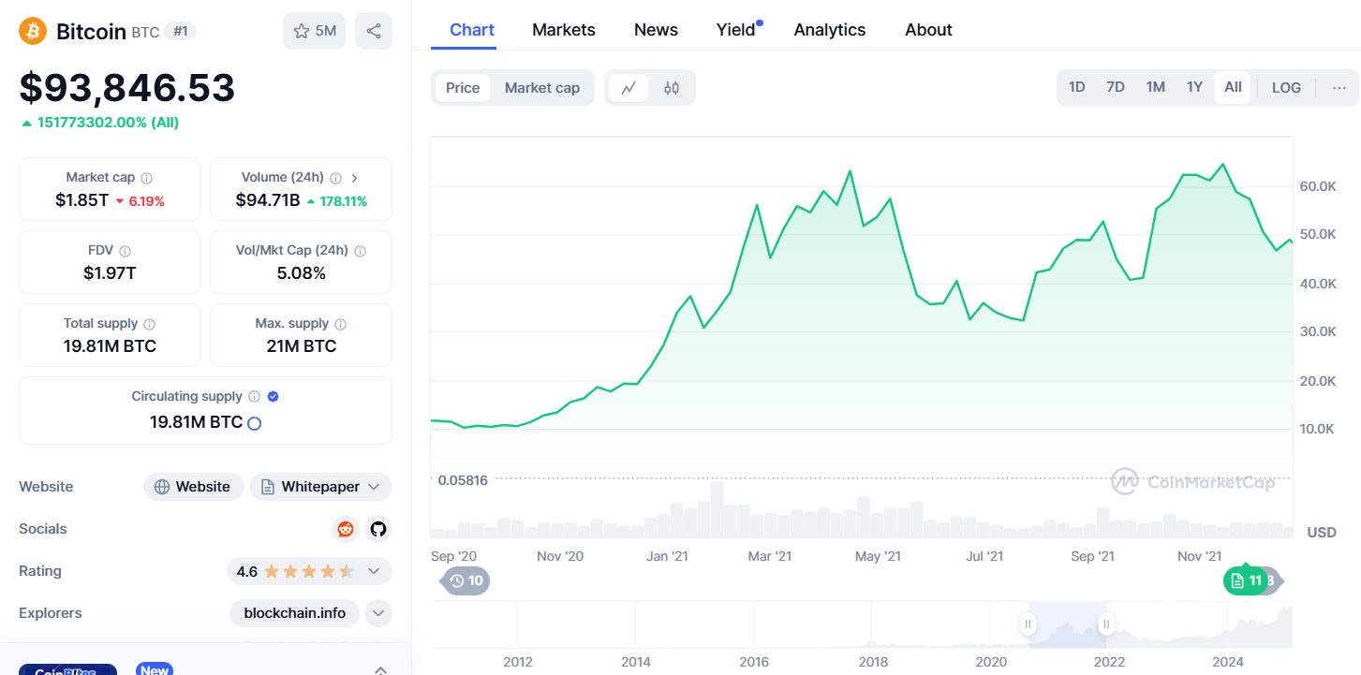1361x675 pixels.
Task: Click the #1 rank badge
Action: coord(181,31)
